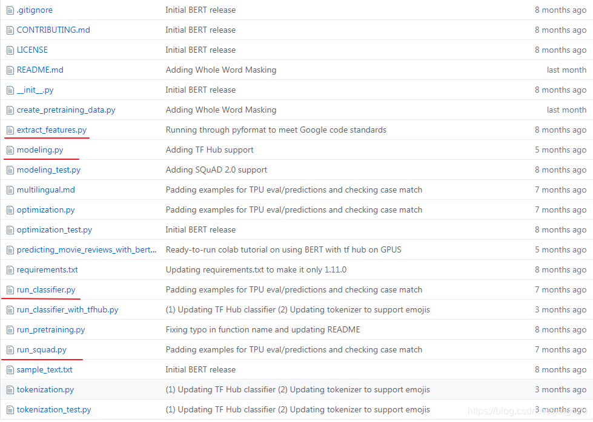Click 'Initial BERT release' on optimization_test.py row
593x422 pixels.
point(200,230)
